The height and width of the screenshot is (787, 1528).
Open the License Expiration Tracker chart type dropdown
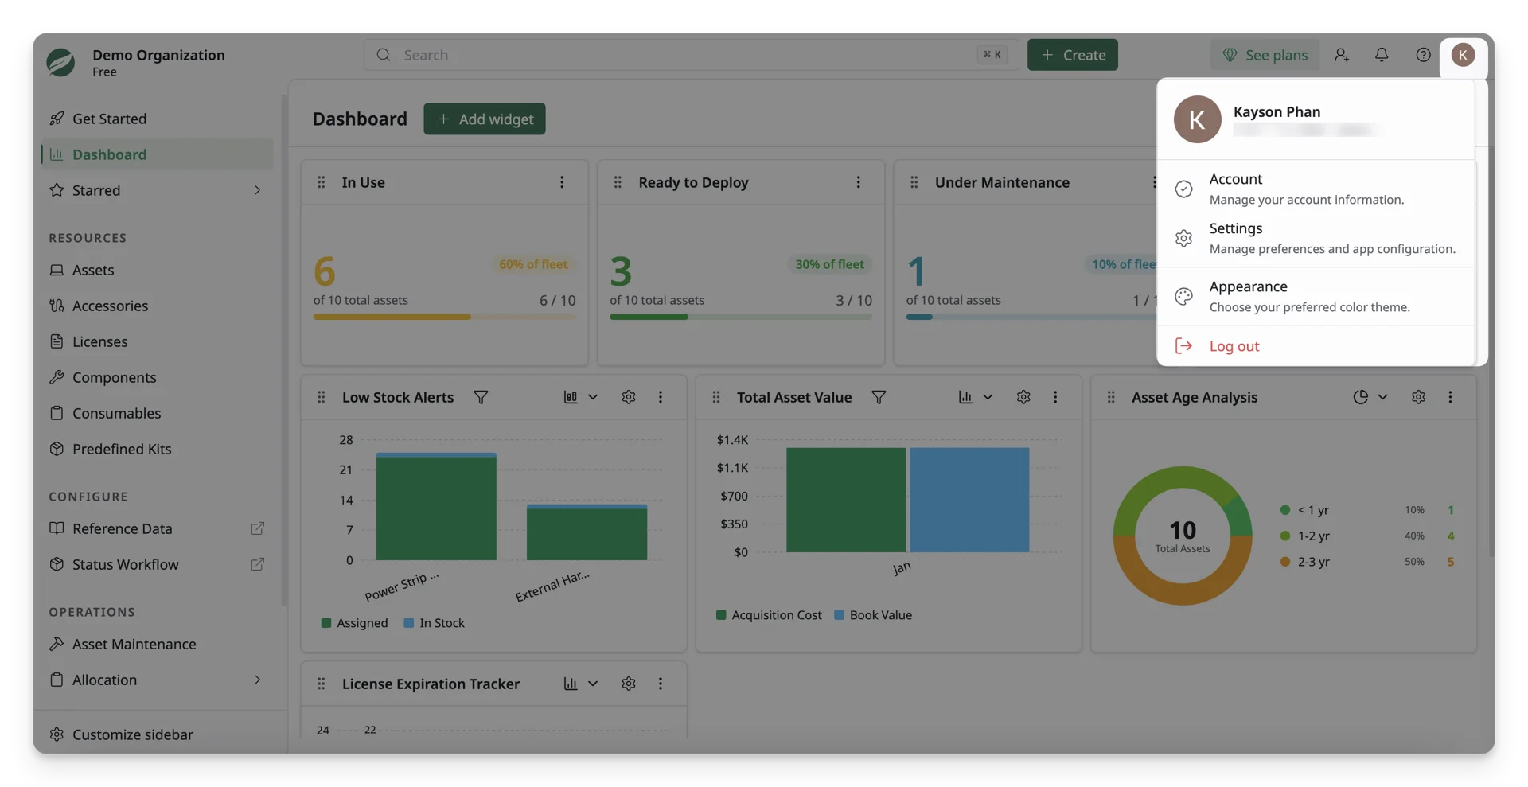(x=581, y=684)
